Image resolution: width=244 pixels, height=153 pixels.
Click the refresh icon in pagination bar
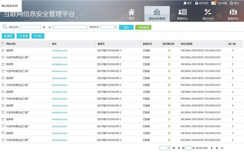click(x=222, y=148)
